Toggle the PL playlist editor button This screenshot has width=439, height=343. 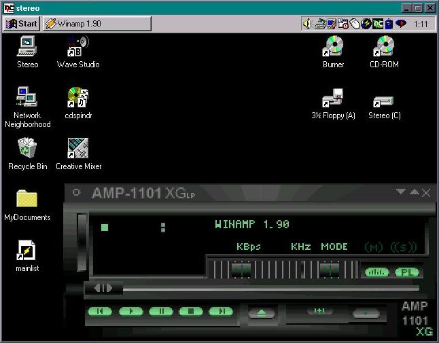tap(407, 272)
